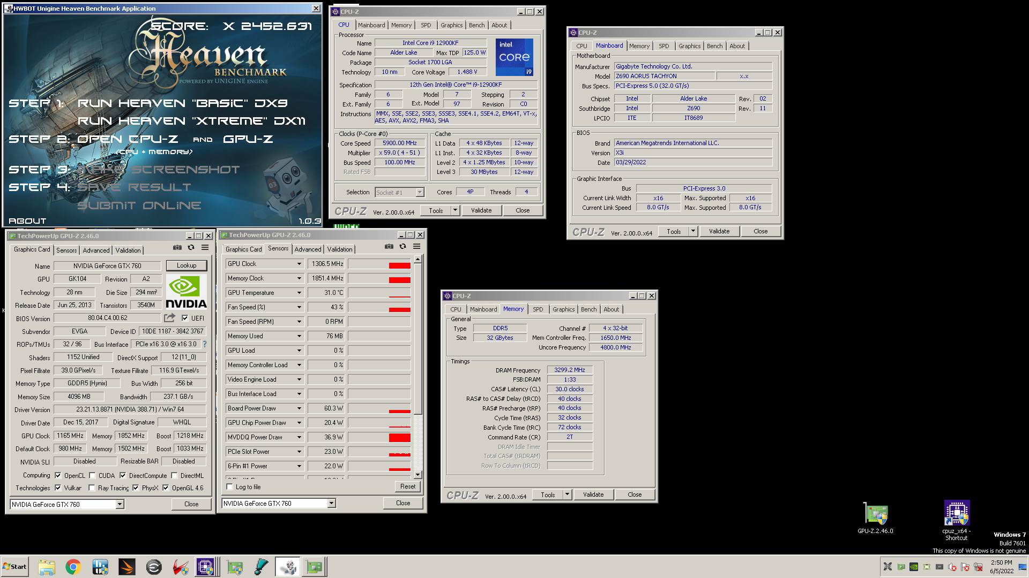Toggle the DirectCompute checkbox

(x=123, y=475)
